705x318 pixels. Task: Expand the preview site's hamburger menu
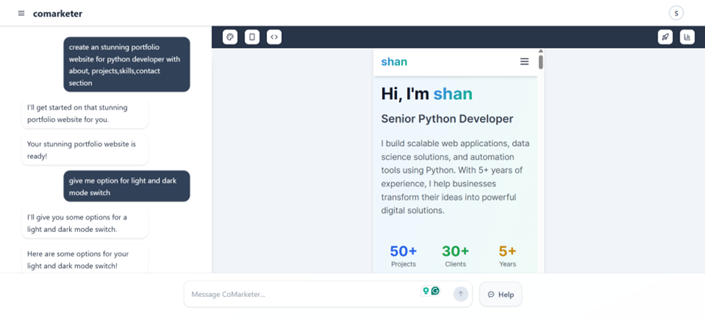[x=524, y=61]
